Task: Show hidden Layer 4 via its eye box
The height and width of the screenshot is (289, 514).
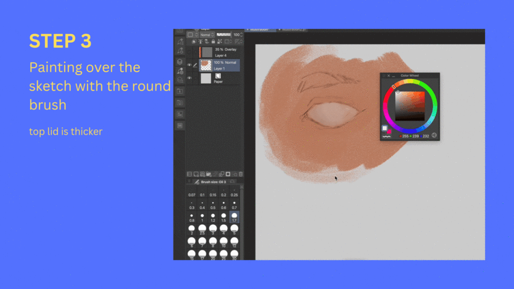Action: pos(189,52)
